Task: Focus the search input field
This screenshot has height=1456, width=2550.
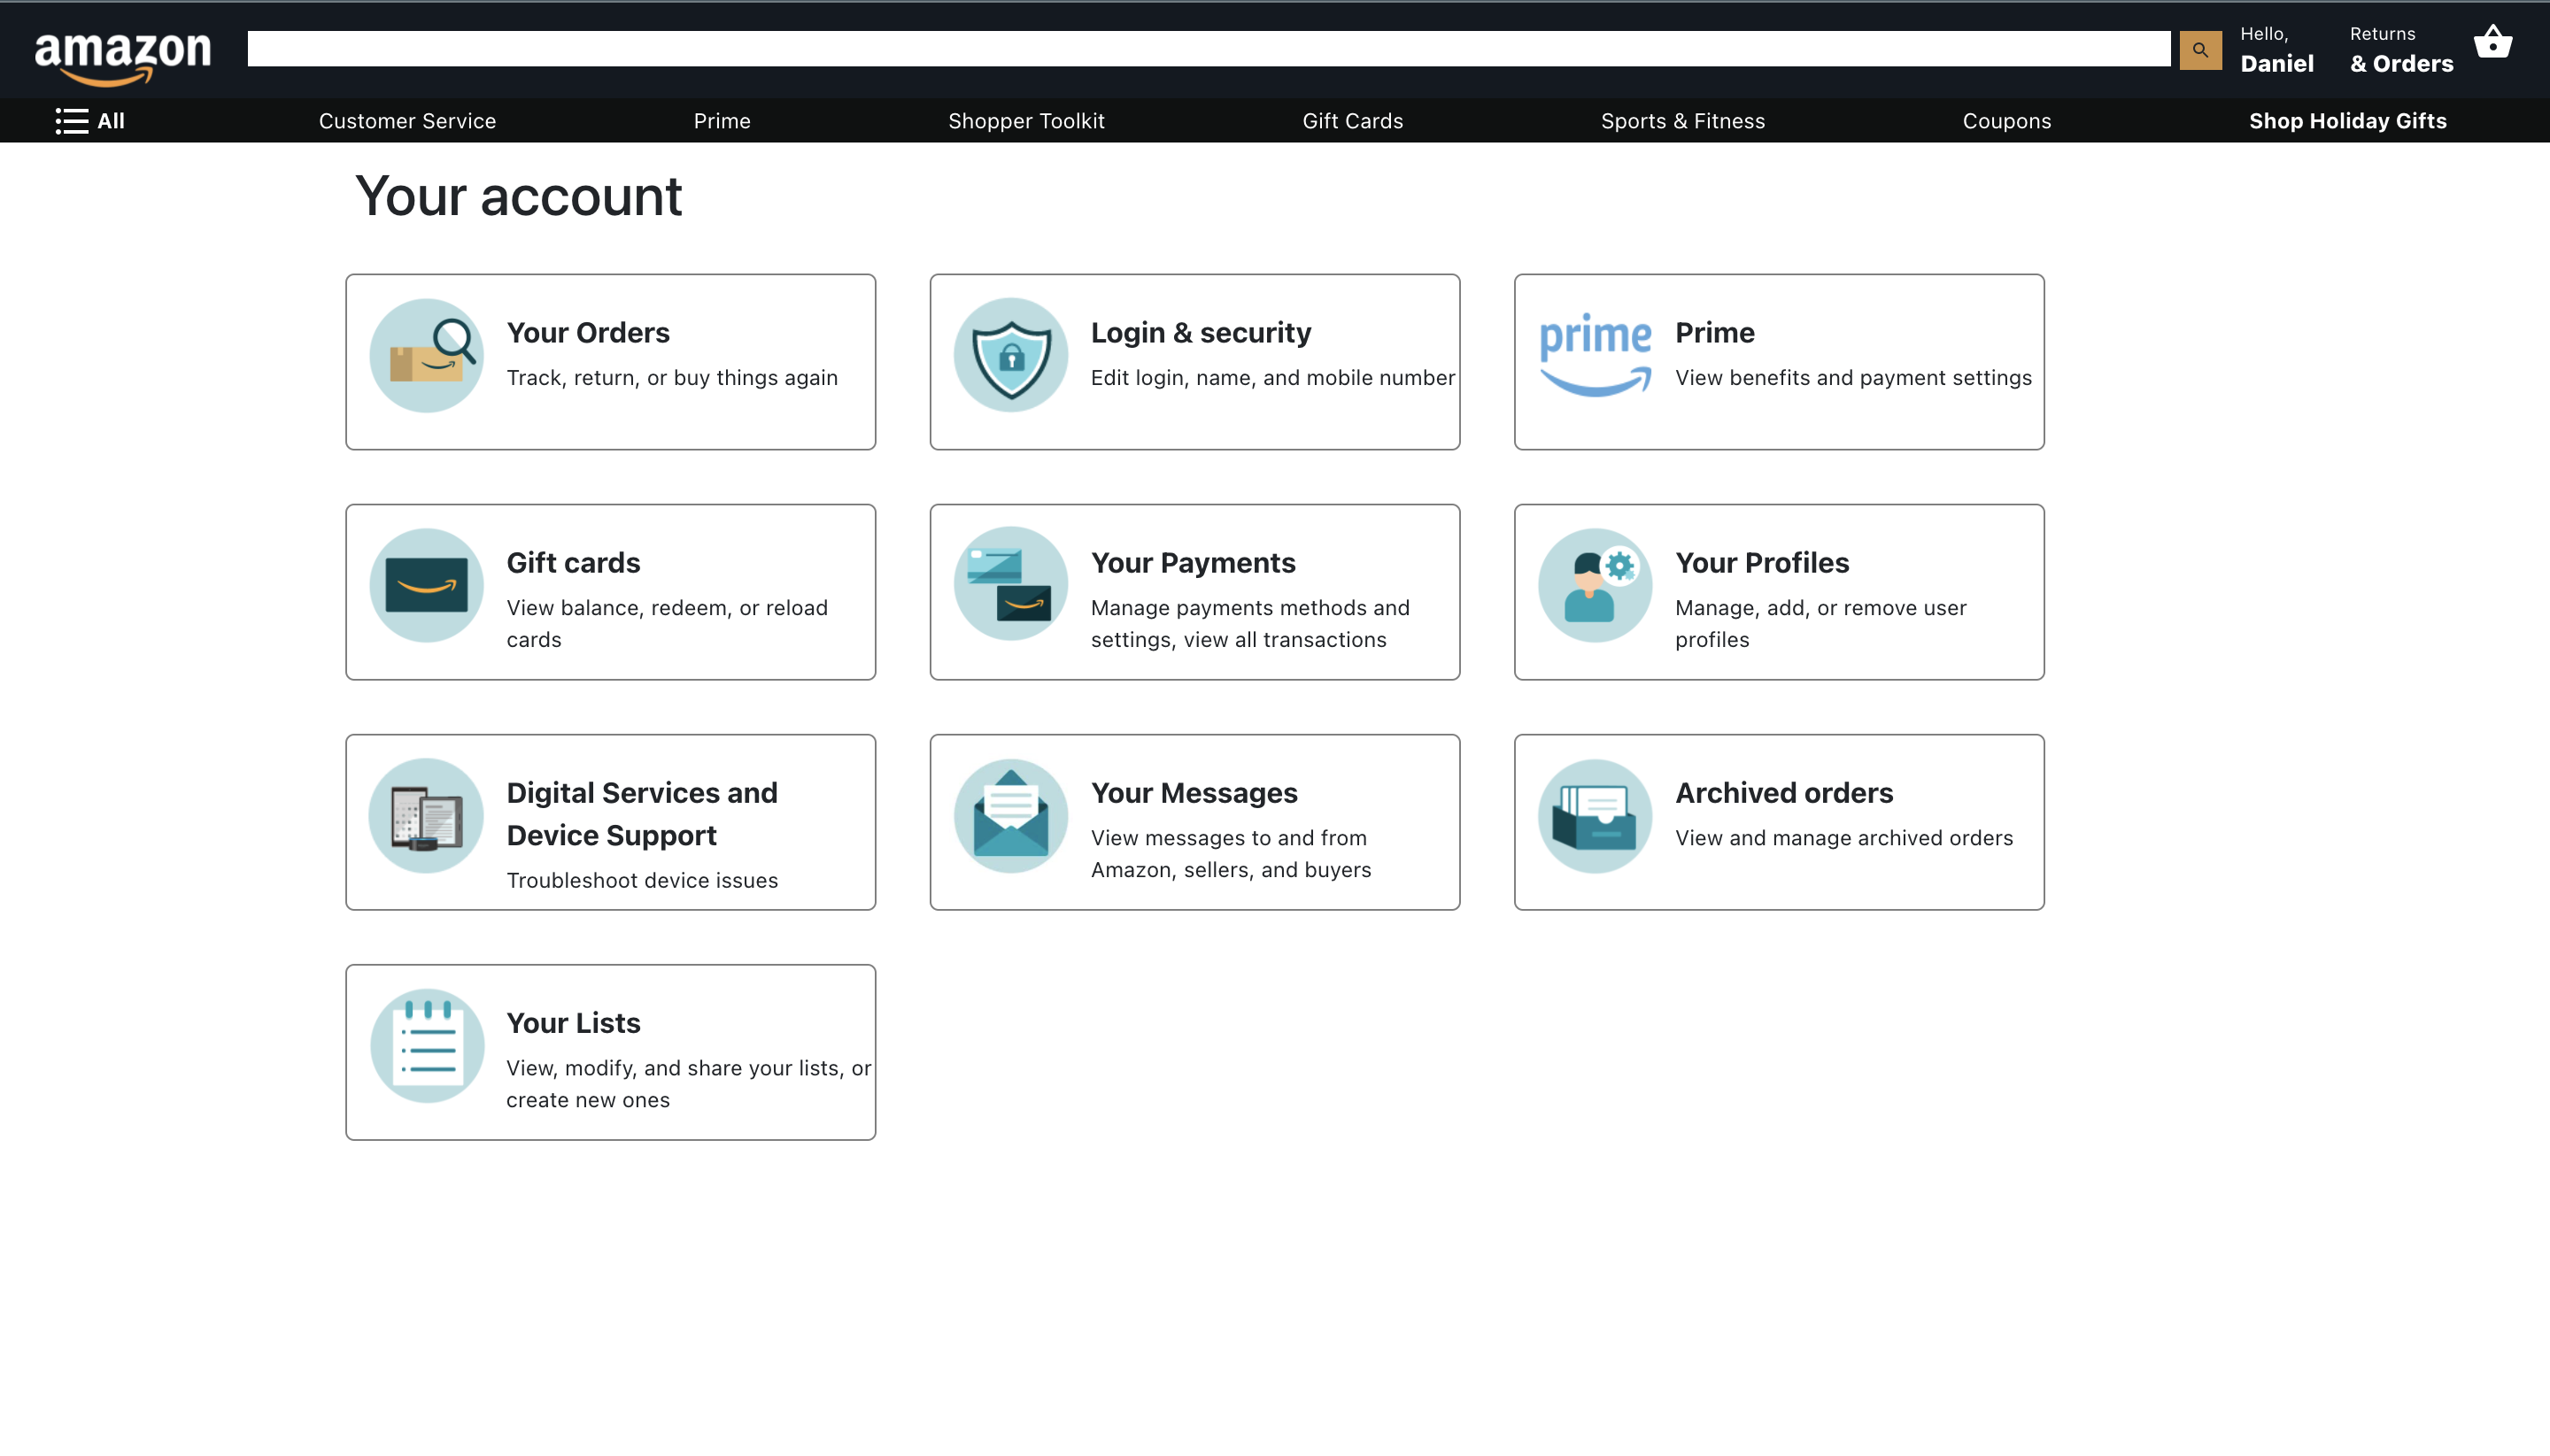Action: [x=1208, y=49]
